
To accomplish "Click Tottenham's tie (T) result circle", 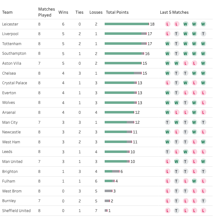I will click(x=176, y=44).
